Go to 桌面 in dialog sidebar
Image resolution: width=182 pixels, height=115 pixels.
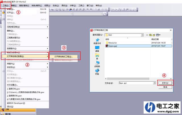click(x=97, y=49)
